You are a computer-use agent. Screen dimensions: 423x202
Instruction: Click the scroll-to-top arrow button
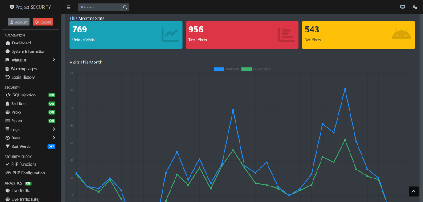[414, 191]
